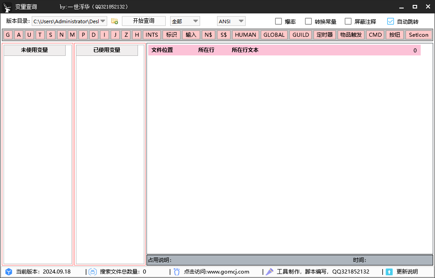Enable the 爆率 checkbox
The width and height of the screenshot is (435, 278).
(x=278, y=21)
